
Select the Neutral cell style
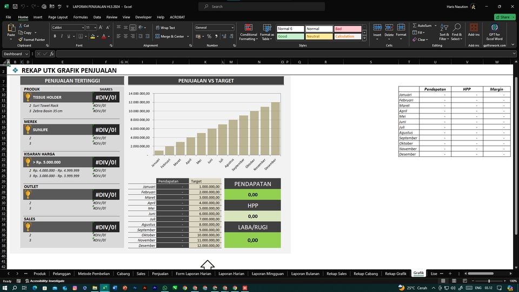click(319, 36)
